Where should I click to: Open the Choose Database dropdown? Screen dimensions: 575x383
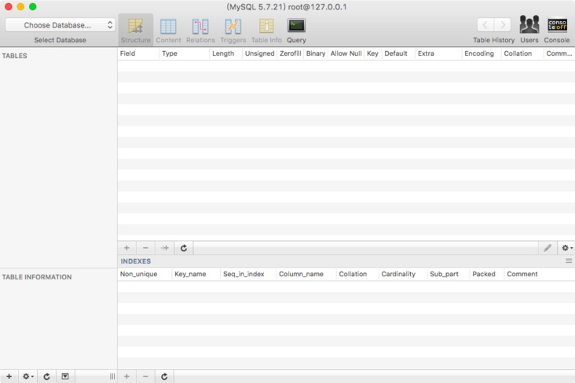click(60, 25)
